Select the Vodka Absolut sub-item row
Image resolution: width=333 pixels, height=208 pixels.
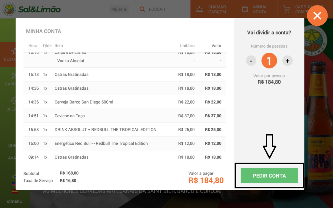click(x=125, y=61)
